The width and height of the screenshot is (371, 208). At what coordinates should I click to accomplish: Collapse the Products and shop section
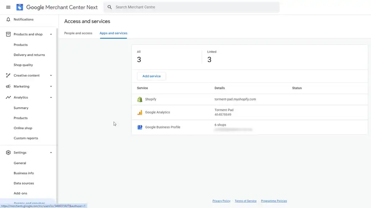[51, 34]
